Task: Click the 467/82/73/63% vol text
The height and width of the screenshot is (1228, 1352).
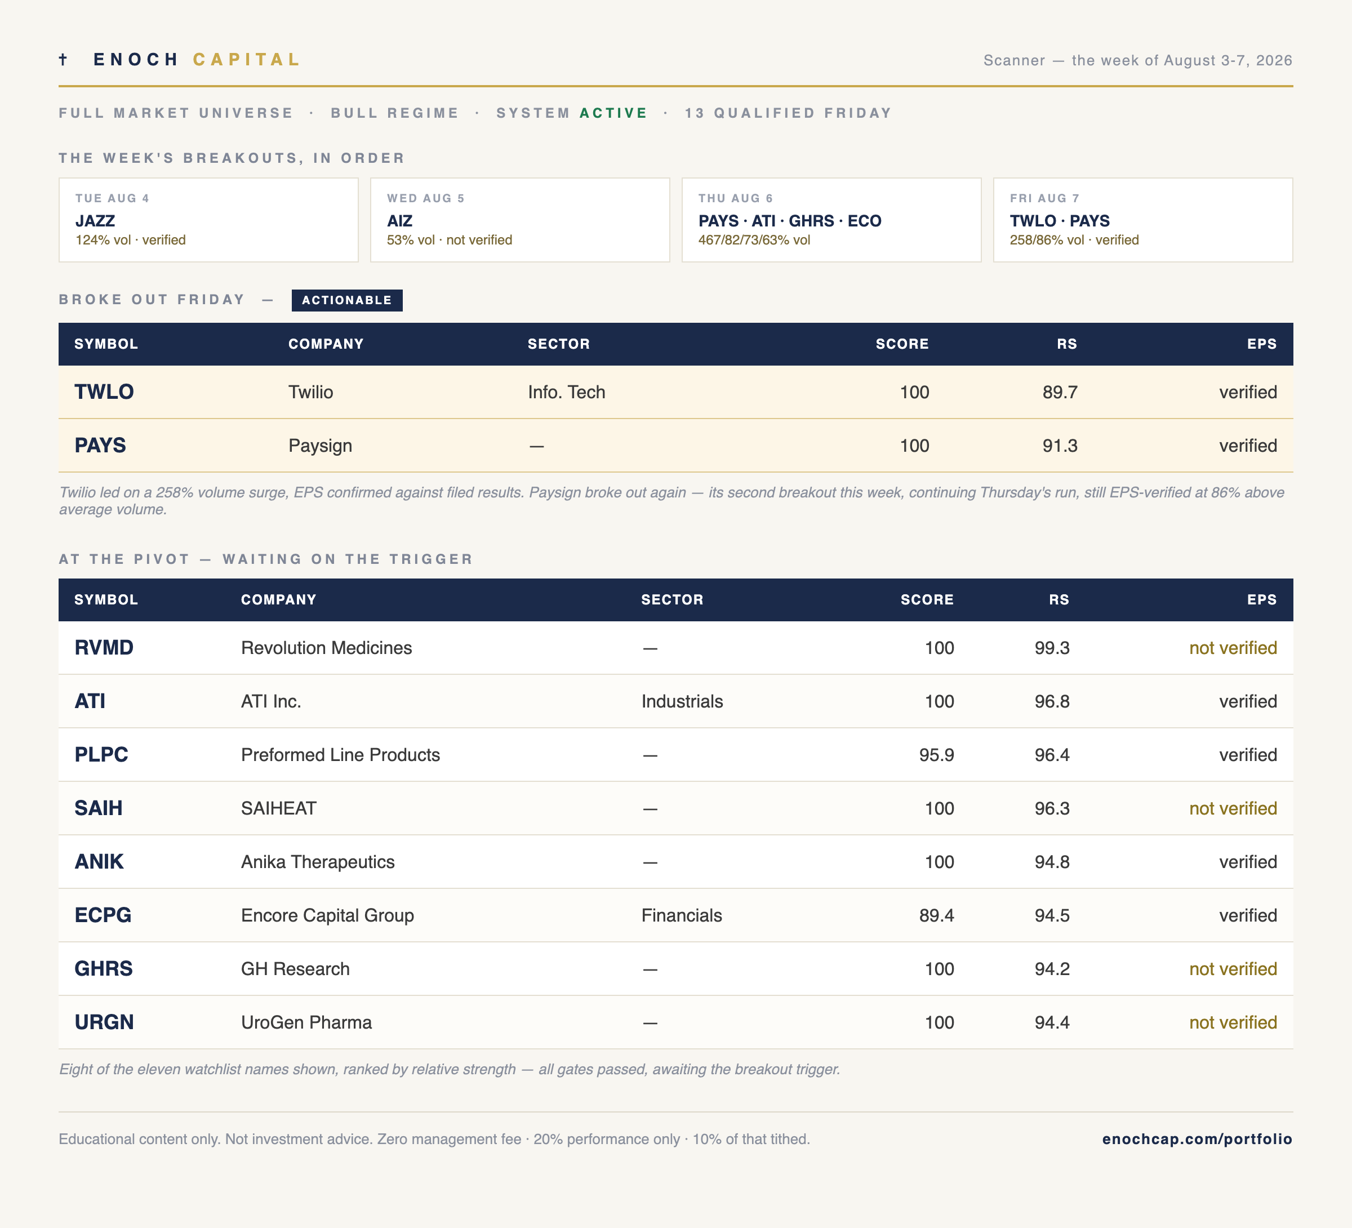Action: click(754, 240)
